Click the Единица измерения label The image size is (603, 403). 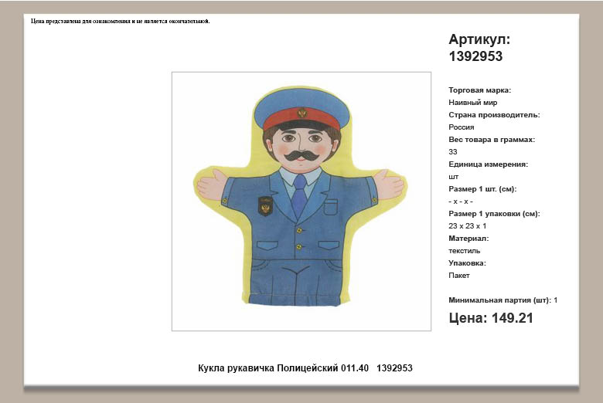pos(488,164)
